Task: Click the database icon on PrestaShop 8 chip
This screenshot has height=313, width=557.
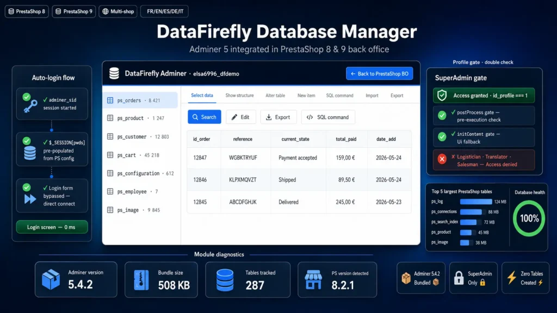Action: tap(11, 11)
